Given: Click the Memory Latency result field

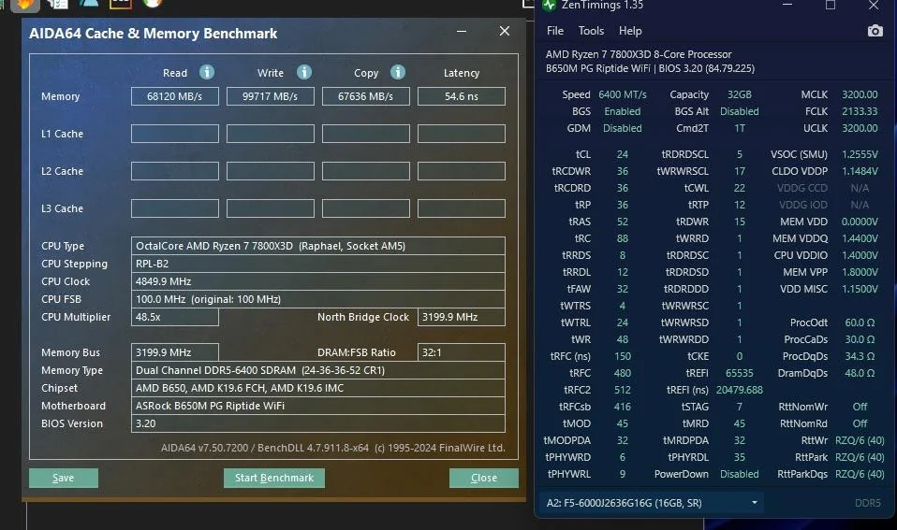Looking at the screenshot, I should [462, 96].
